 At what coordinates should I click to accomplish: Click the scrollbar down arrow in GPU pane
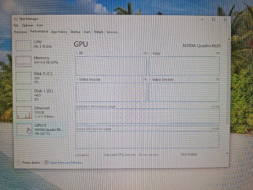tap(227, 154)
